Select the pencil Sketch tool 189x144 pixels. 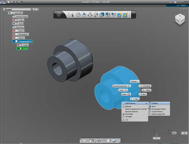point(72,15)
